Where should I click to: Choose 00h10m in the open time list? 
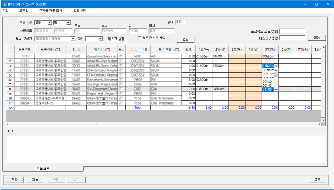[268, 74]
